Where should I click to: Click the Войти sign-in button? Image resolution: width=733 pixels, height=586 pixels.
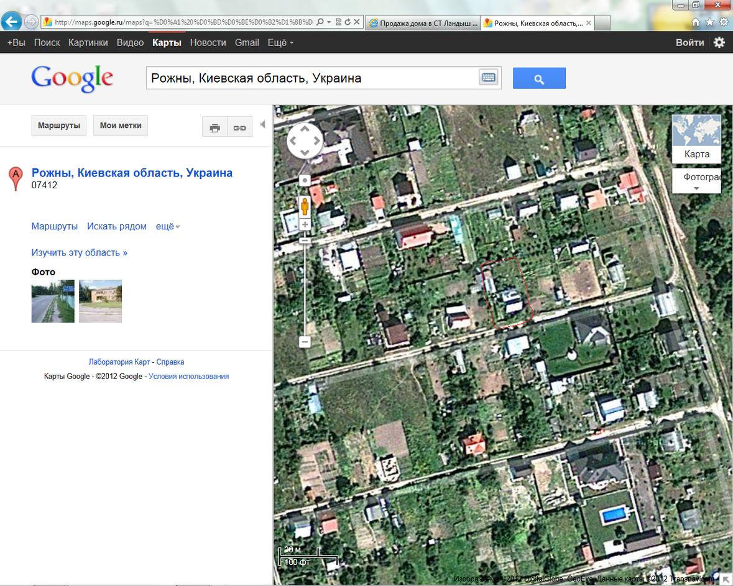pos(689,42)
